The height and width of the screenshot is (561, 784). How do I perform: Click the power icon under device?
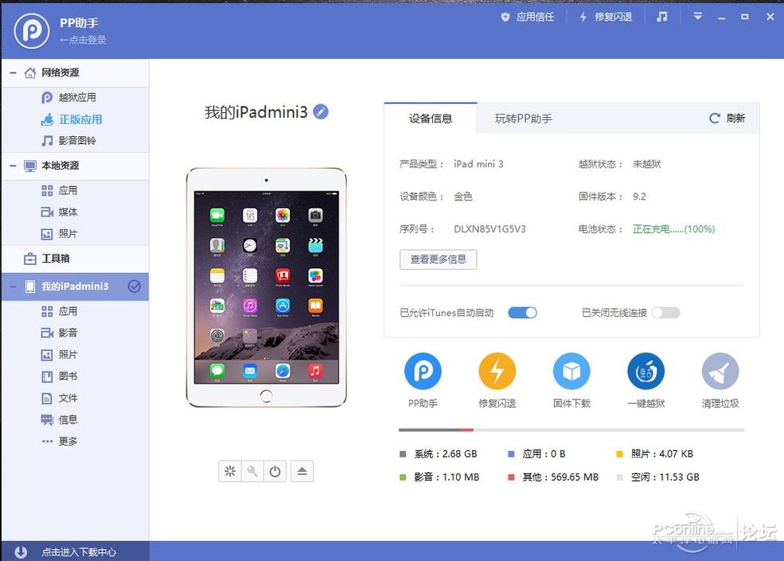point(275,471)
